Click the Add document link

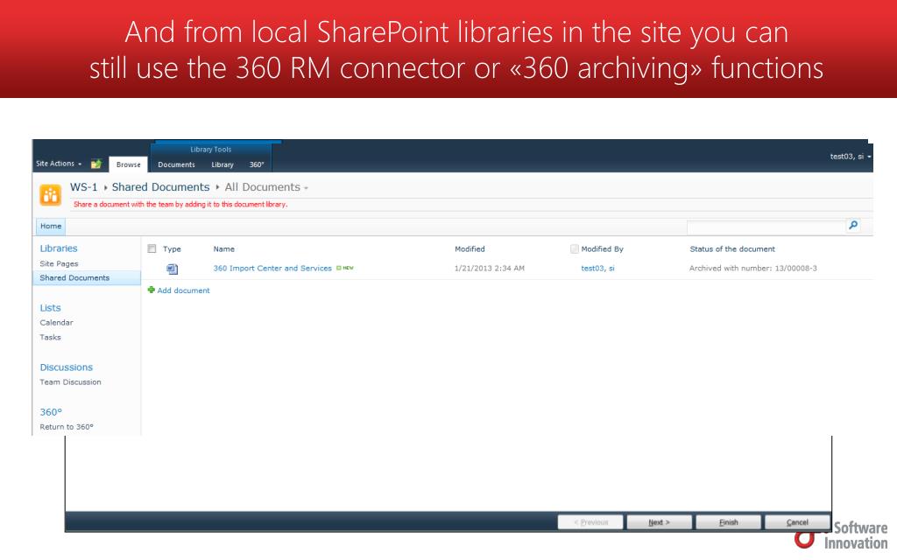184,290
